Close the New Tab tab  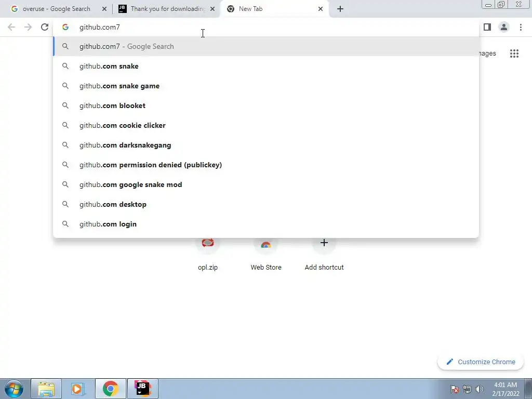(320, 9)
